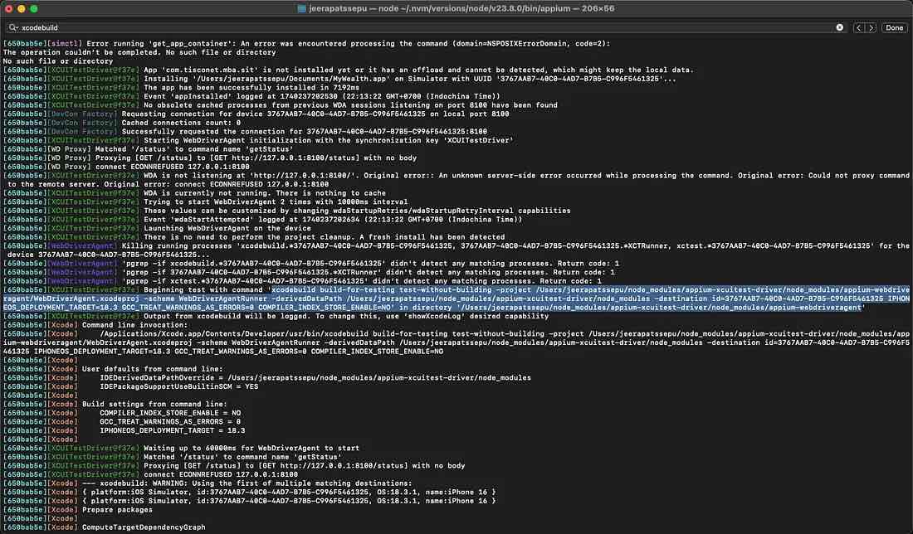913x534 pixels.
Task: Click the 'No such file or directory' line
Action: (x=57, y=61)
